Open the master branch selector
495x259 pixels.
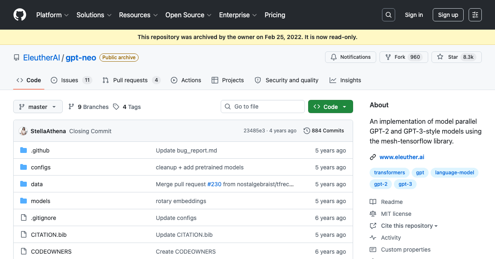coord(38,107)
